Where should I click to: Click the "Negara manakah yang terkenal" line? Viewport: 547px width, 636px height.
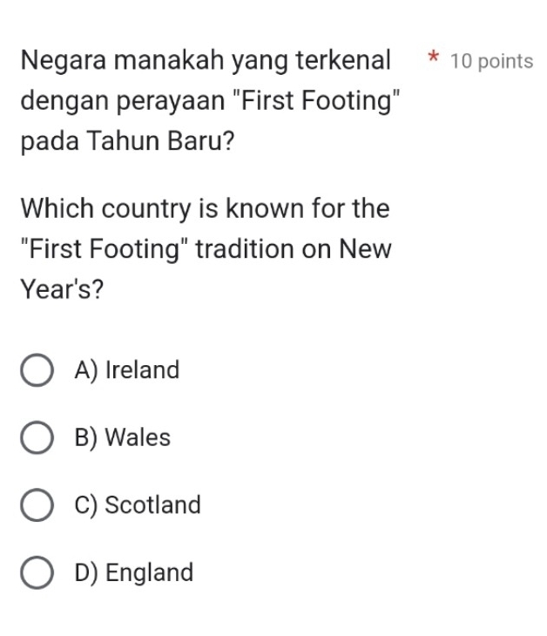206,62
